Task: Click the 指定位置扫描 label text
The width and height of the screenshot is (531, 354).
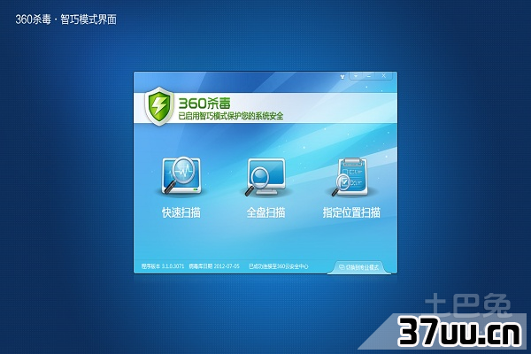Action: click(x=351, y=212)
